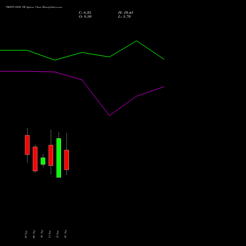This screenshot has height=246, width=246.
Task: Click the highest peak of green line
Action: click(x=137, y=41)
